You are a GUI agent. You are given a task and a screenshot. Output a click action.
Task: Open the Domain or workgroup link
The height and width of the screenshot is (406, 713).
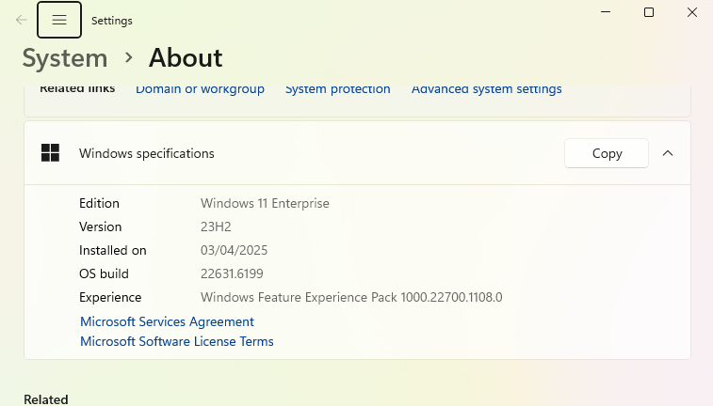(x=200, y=89)
